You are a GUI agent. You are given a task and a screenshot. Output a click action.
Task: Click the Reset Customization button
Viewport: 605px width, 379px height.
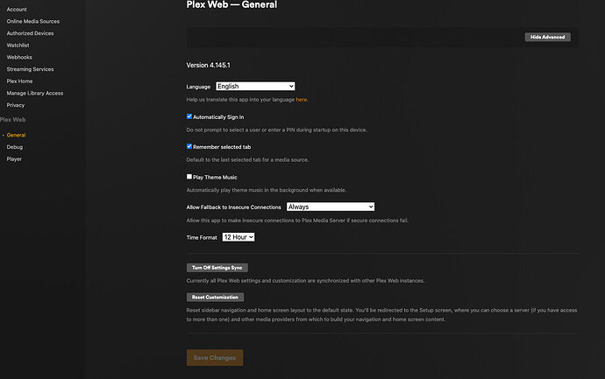tap(216, 298)
